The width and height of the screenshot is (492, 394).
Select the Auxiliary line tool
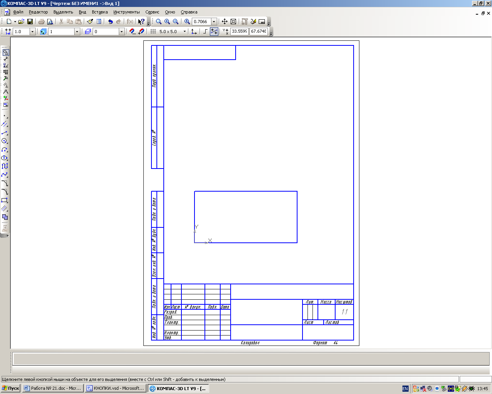tap(5, 124)
